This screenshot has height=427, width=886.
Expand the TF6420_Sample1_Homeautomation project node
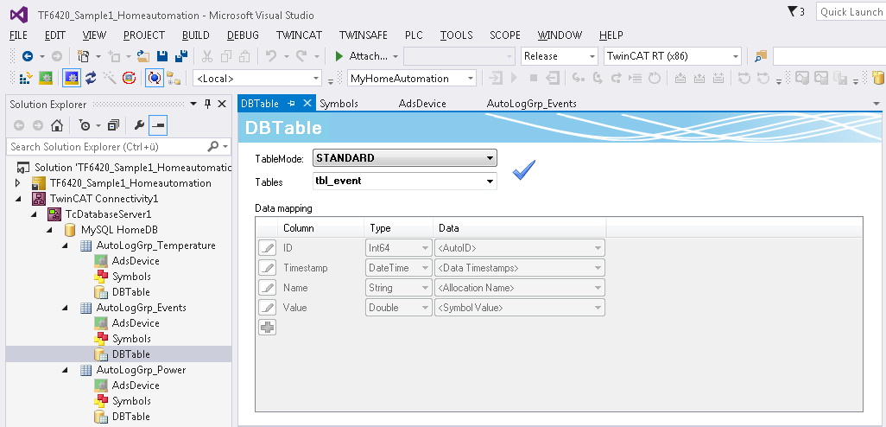(x=18, y=183)
